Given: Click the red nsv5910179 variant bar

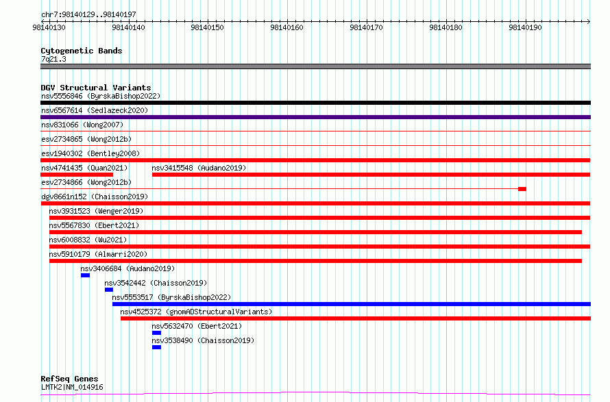Looking at the screenshot, I should point(315,261).
